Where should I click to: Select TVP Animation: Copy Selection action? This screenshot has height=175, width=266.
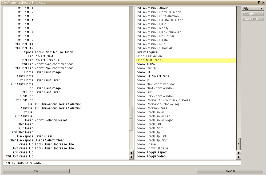[x=186, y=12]
